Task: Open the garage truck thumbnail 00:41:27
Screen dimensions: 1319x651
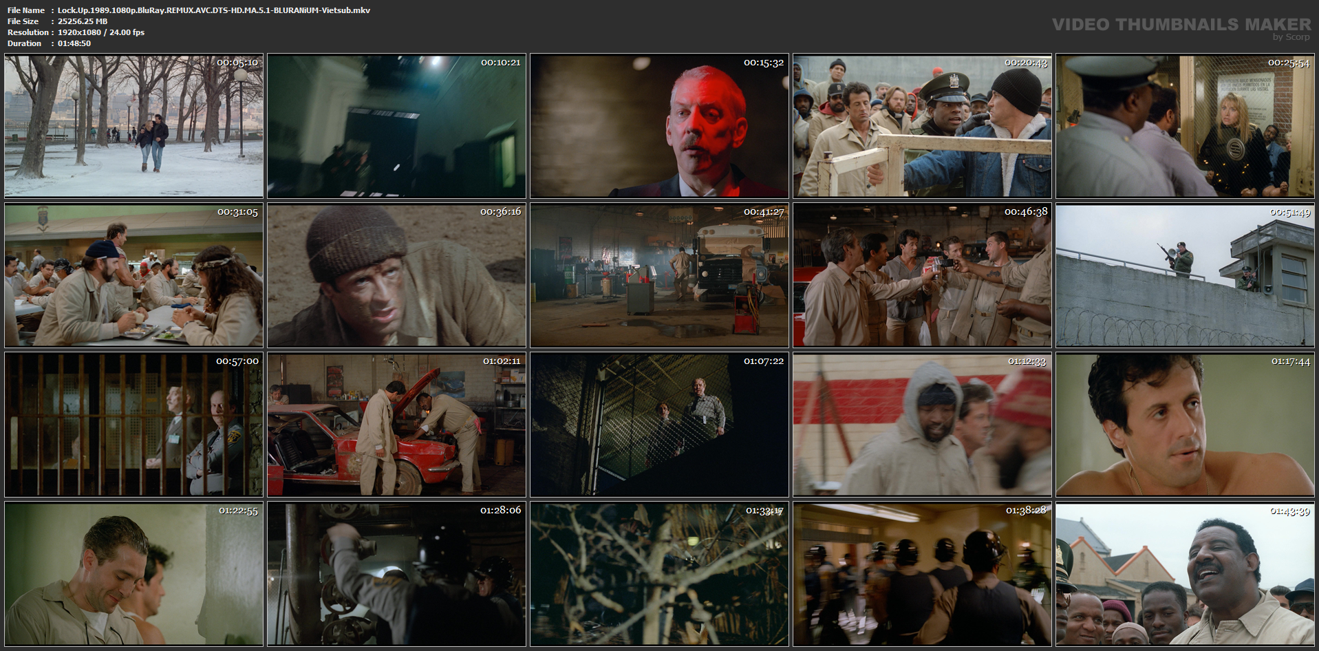Action: 659,275
